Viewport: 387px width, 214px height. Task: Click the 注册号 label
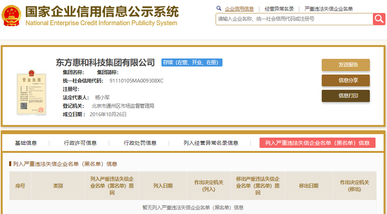[71, 89]
